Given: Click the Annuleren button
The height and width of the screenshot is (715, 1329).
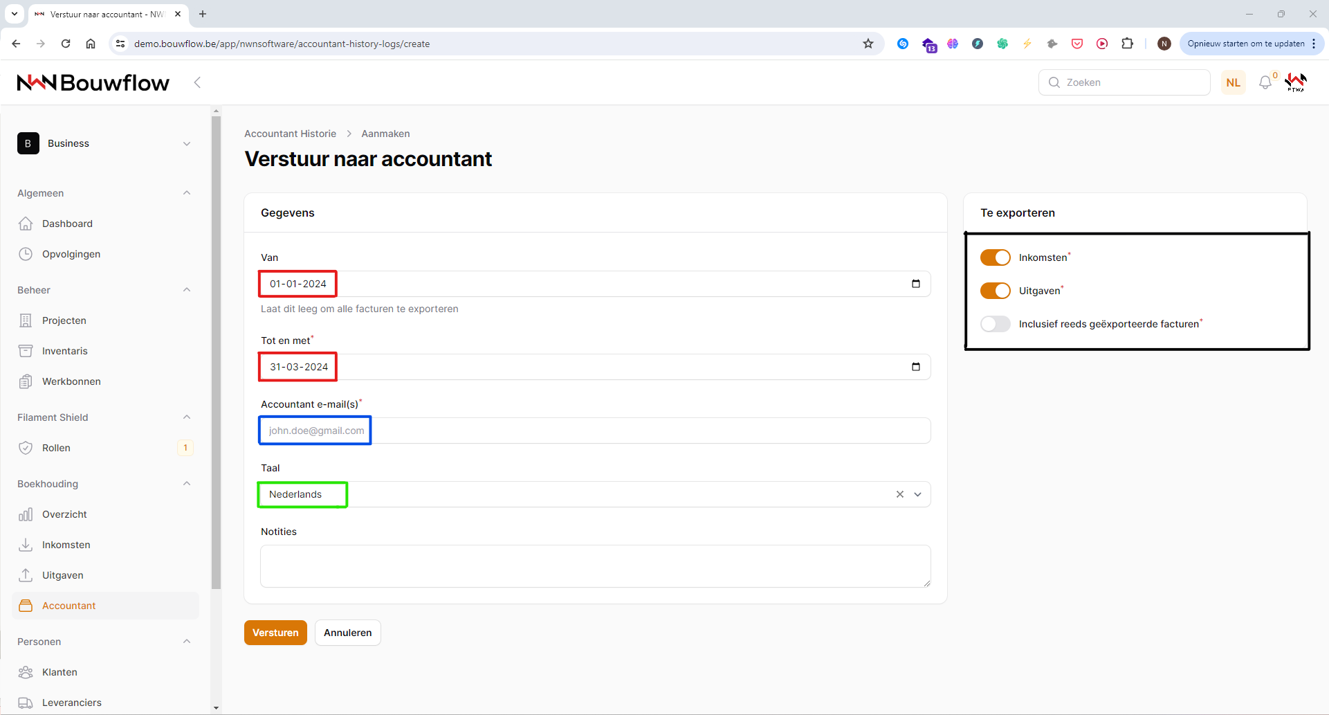Looking at the screenshot, I should [x=347, y=633].
